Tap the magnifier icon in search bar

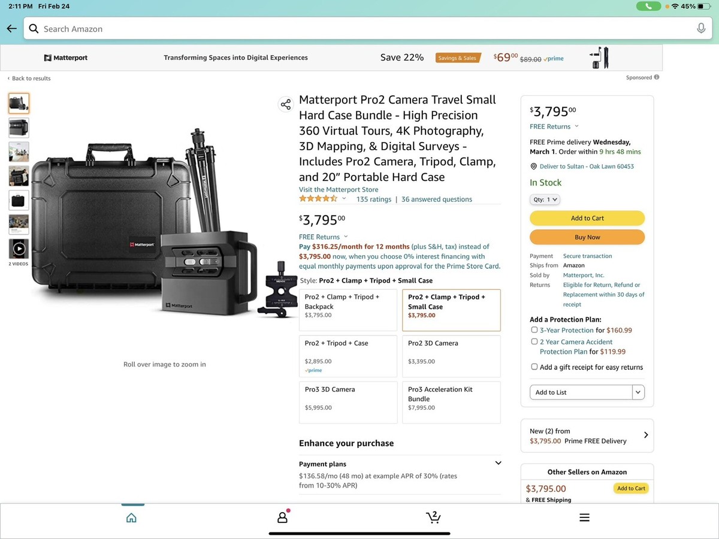coord(34,29)
